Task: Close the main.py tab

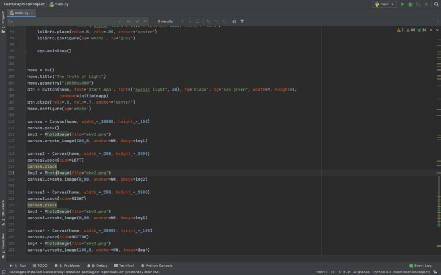Action: point(32,13)
